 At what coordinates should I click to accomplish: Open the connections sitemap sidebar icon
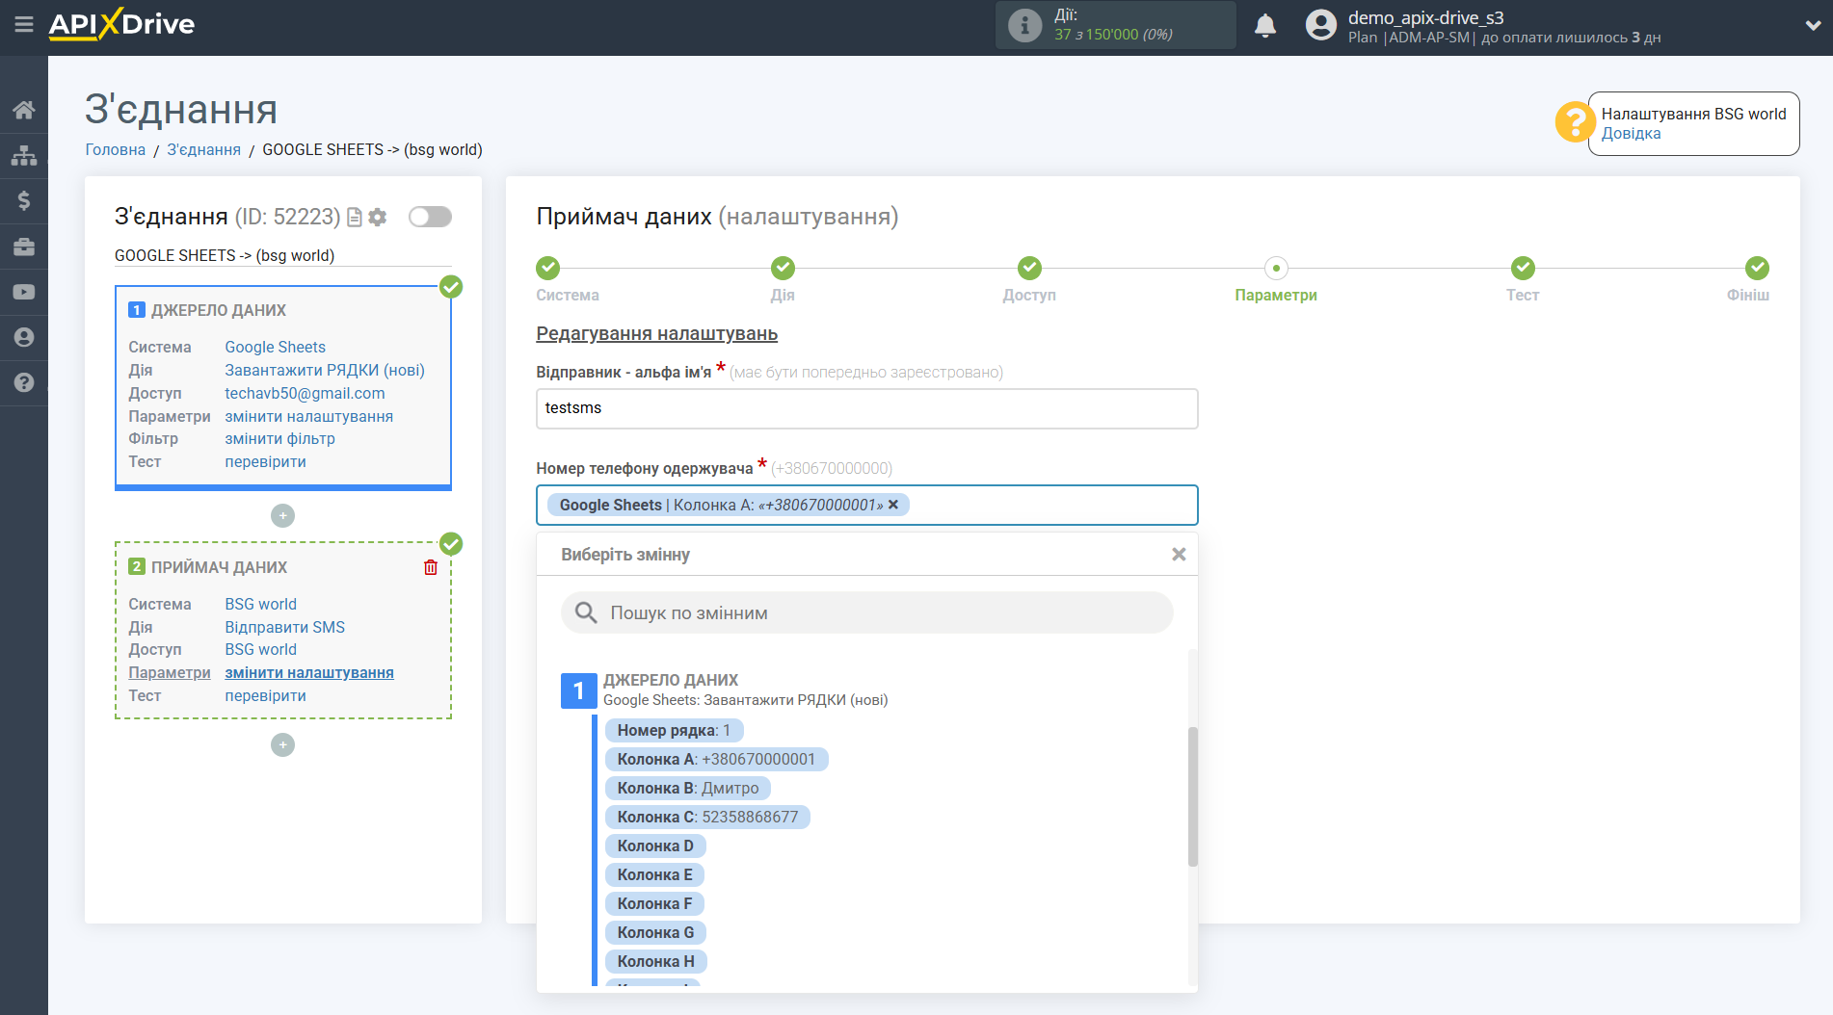point(24,155)
